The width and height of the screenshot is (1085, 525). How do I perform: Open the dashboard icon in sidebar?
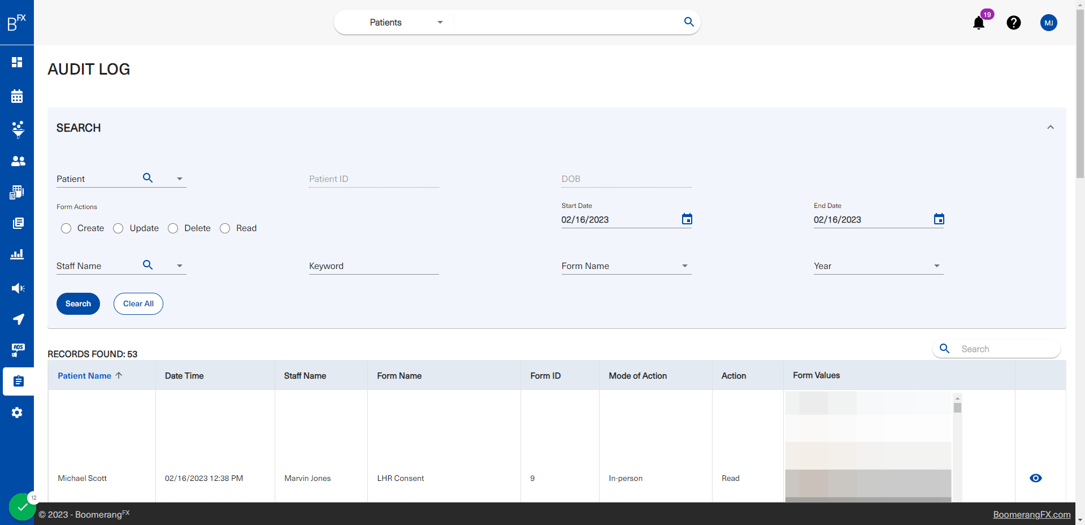tap(17, 62)
